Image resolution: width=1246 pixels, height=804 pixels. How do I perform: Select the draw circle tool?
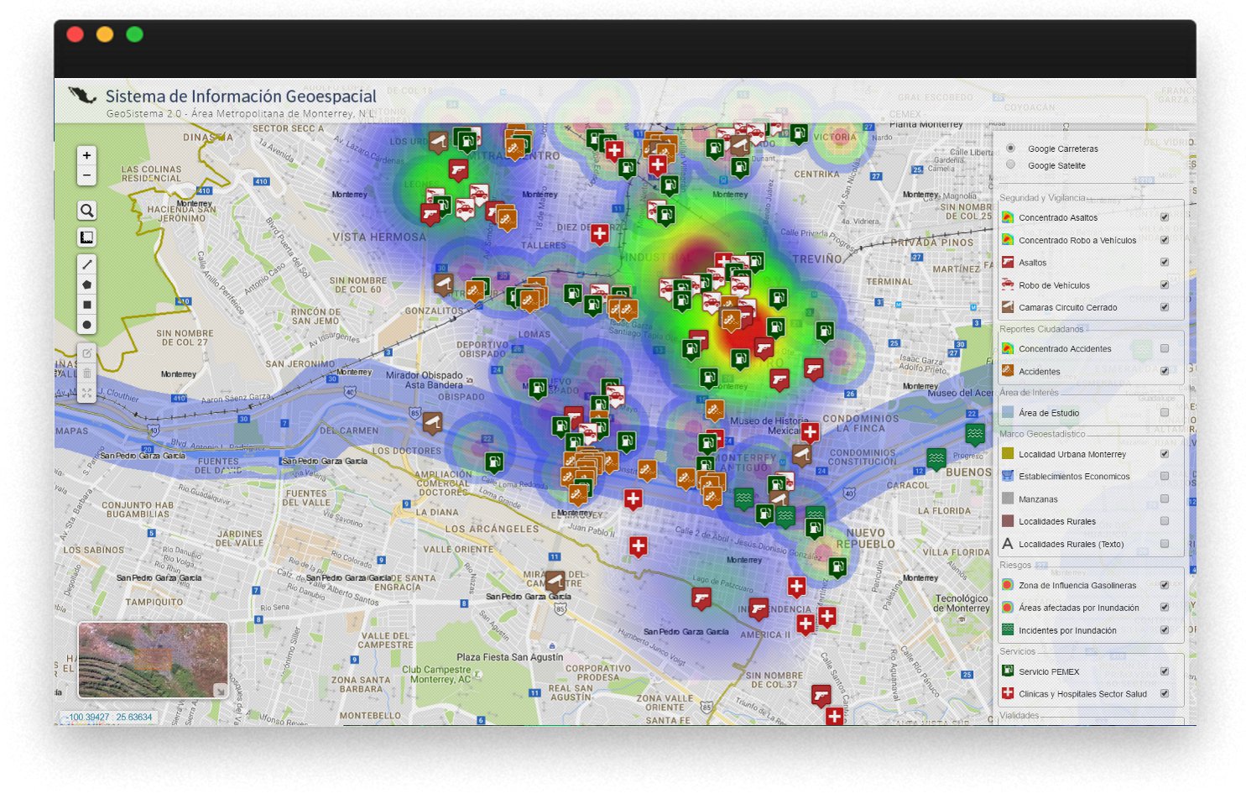tap(86, 325)
